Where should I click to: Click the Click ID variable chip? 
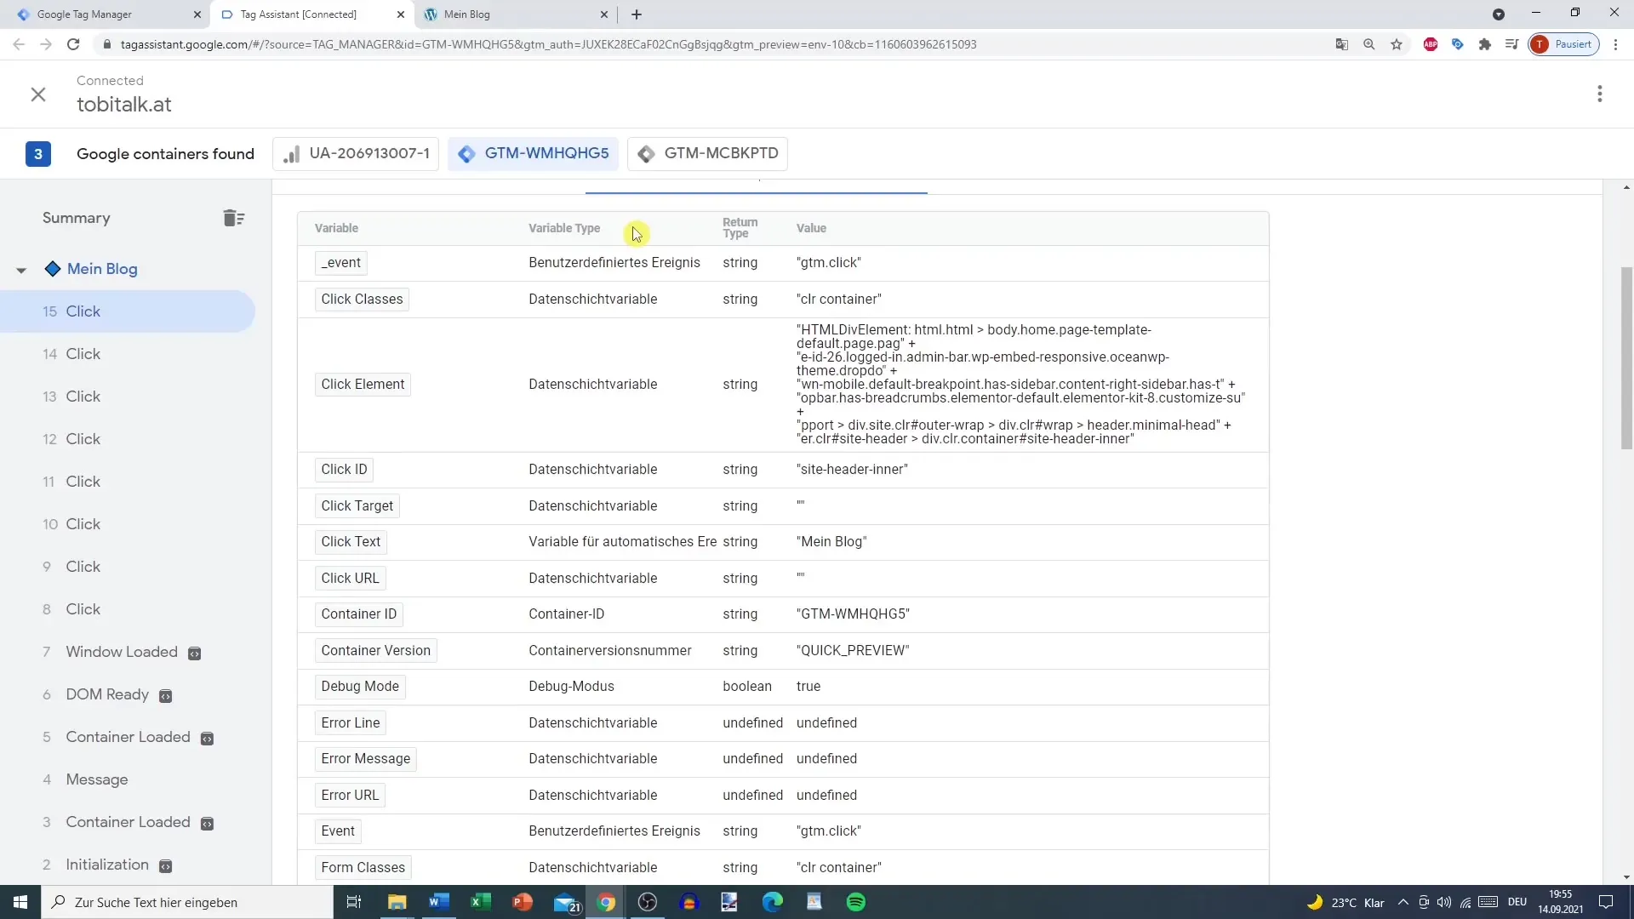pyautogui.click(x=344, y=470)
